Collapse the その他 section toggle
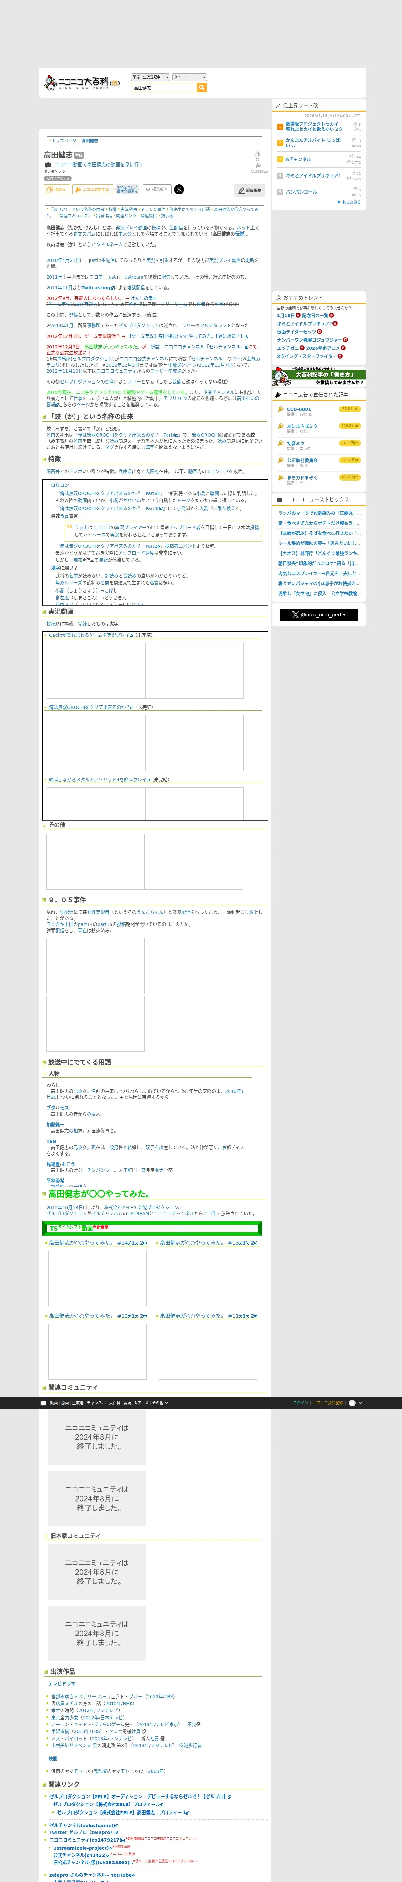 point(44,826)
